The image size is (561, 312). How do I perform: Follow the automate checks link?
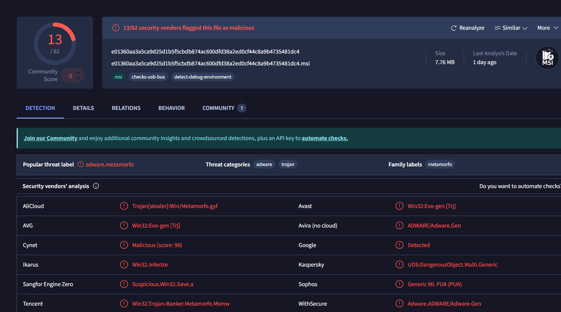325,138
